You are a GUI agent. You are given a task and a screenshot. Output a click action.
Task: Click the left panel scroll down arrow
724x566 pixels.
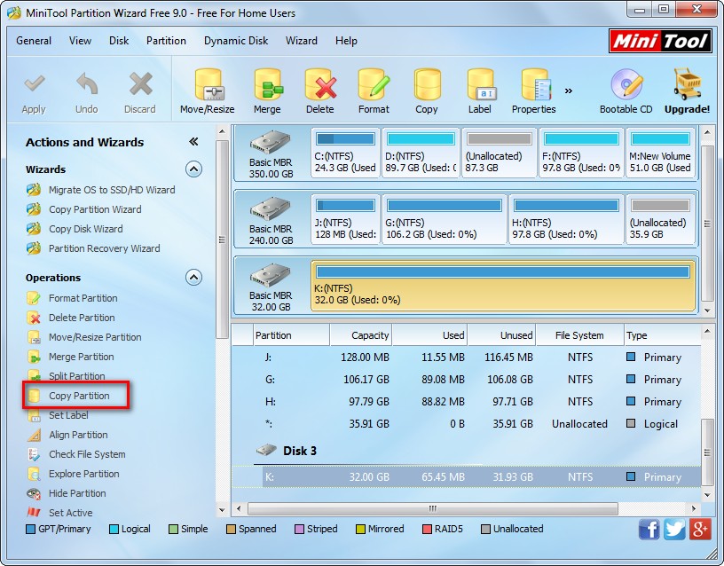(x=222, y=510)
